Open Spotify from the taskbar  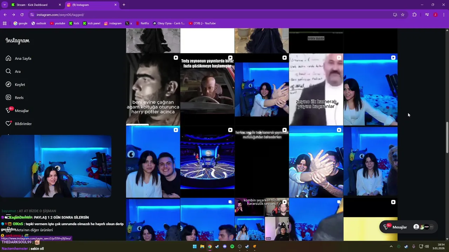click(232, 246)
